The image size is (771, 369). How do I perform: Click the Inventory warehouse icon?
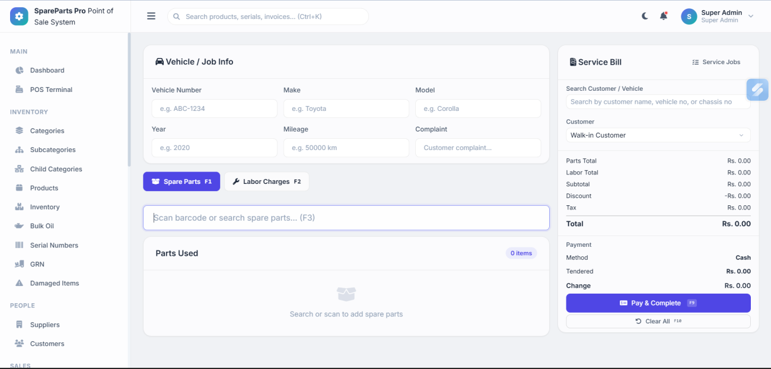[x=19, y=207]
